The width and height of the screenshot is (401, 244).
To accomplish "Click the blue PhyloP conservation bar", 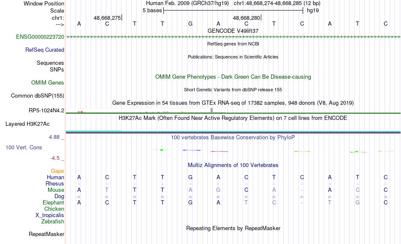I will 191,150.
